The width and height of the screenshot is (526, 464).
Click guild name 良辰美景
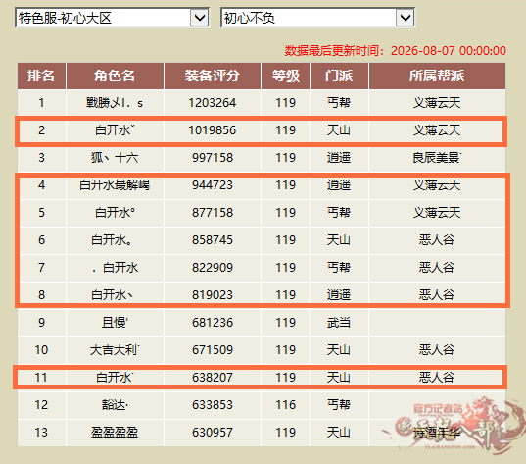tap(437, 158)
